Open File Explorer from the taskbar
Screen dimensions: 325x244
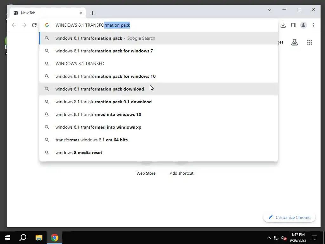39,238
